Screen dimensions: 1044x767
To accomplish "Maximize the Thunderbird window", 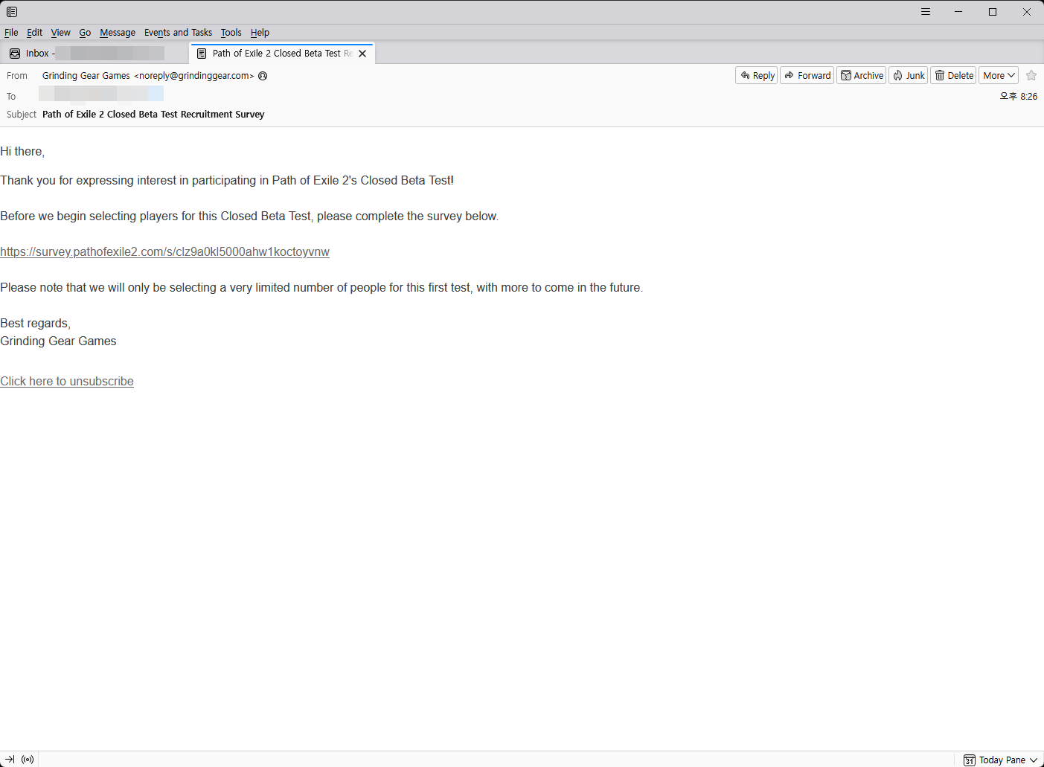I will tap(993, 12).
